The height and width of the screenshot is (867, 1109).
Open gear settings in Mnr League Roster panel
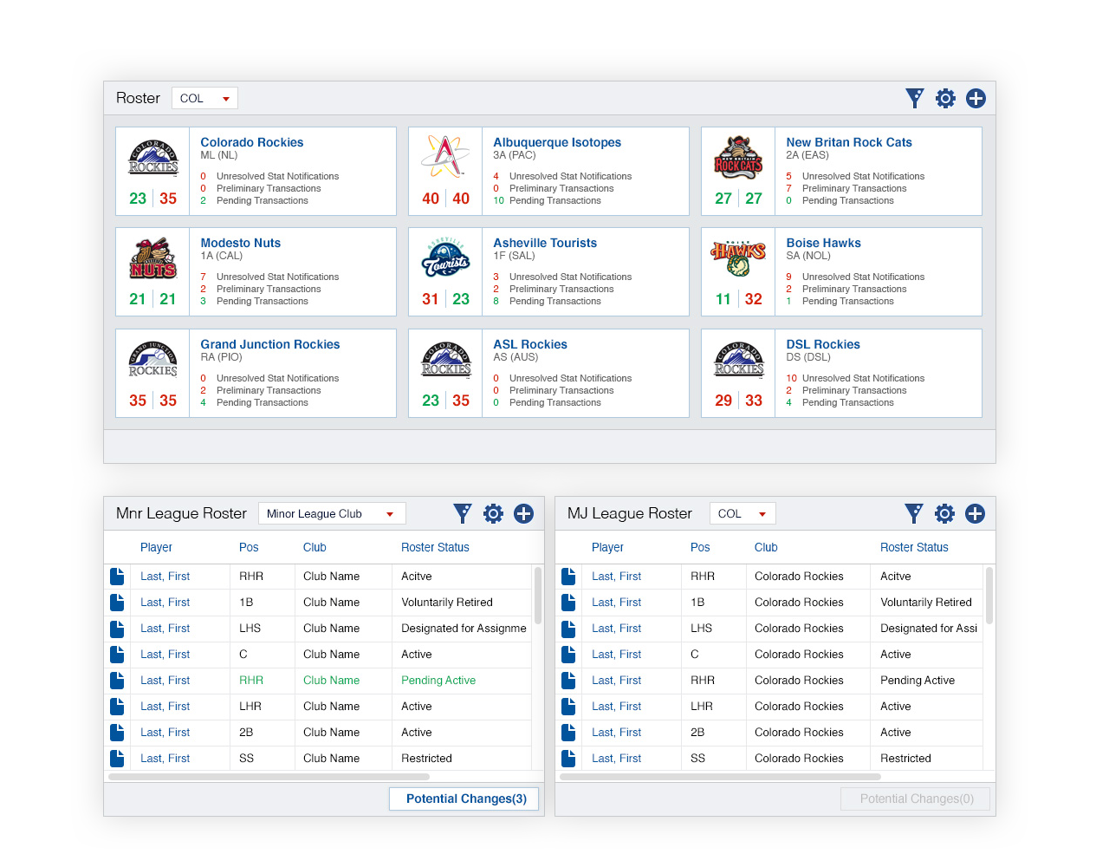click(493, 513)
